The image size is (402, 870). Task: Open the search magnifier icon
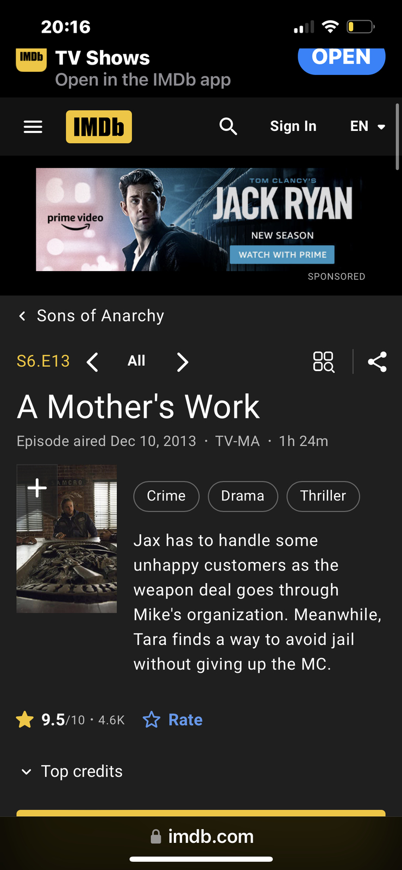(228, 127)
